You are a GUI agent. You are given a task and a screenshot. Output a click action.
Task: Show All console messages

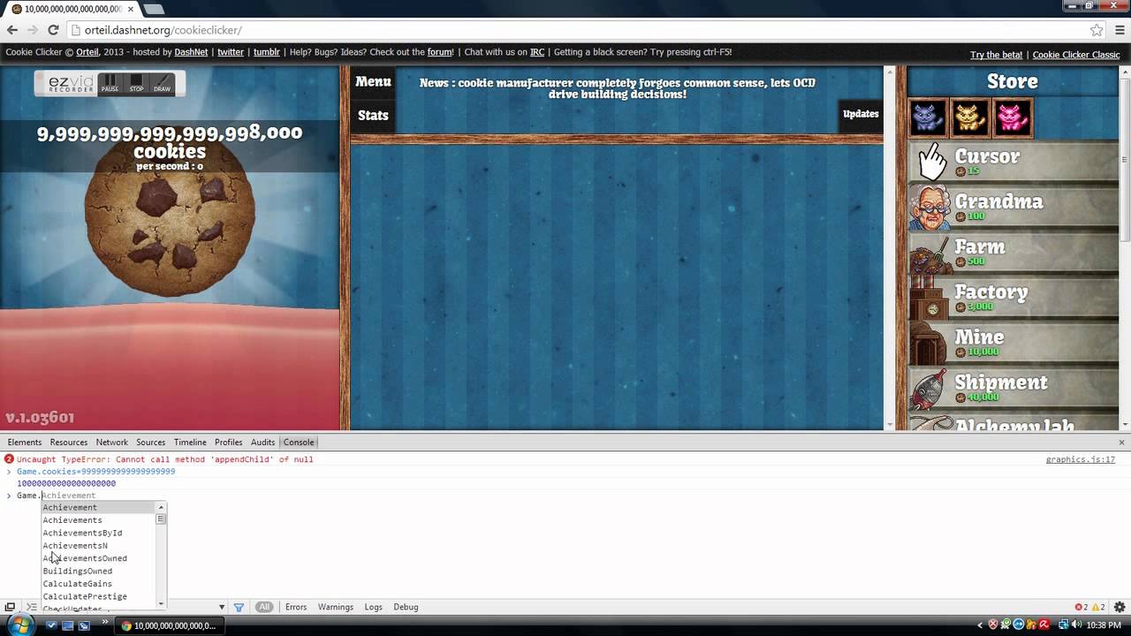[264, 607]
